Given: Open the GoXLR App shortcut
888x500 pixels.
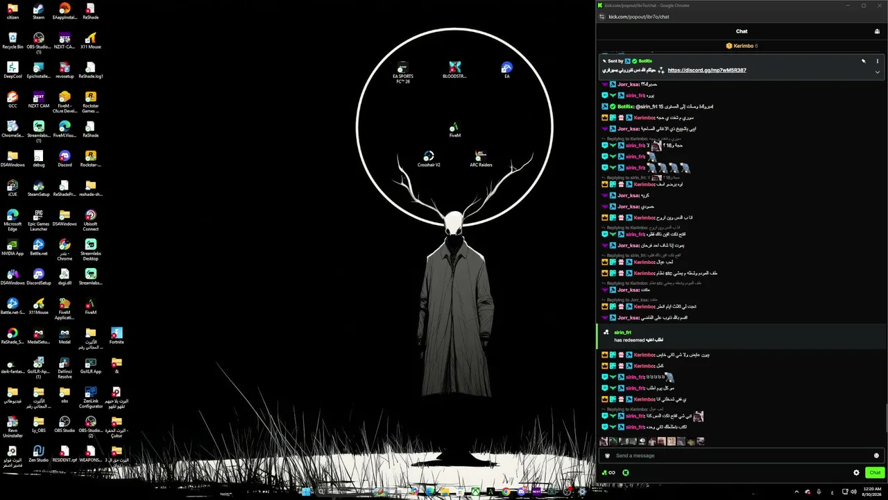Looking at the screenshot, I should (90, 365).
